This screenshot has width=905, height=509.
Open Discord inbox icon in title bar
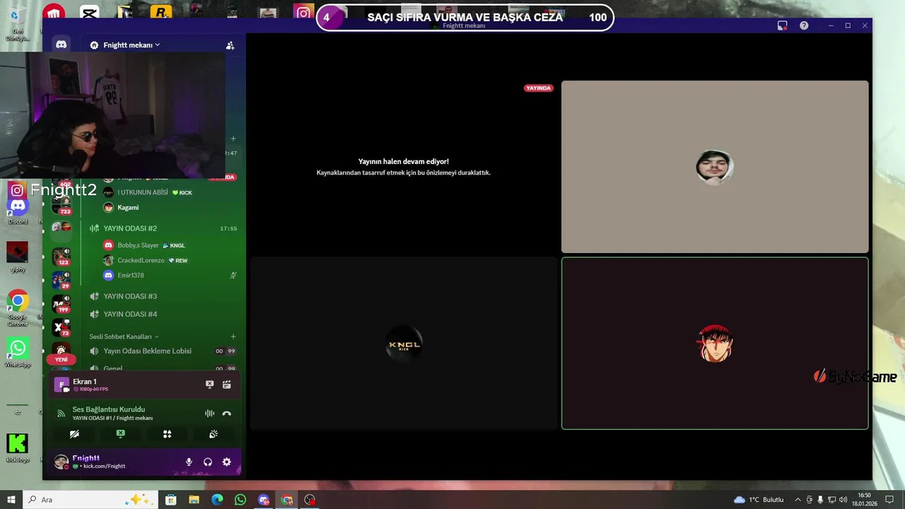[x=782, y=25]
